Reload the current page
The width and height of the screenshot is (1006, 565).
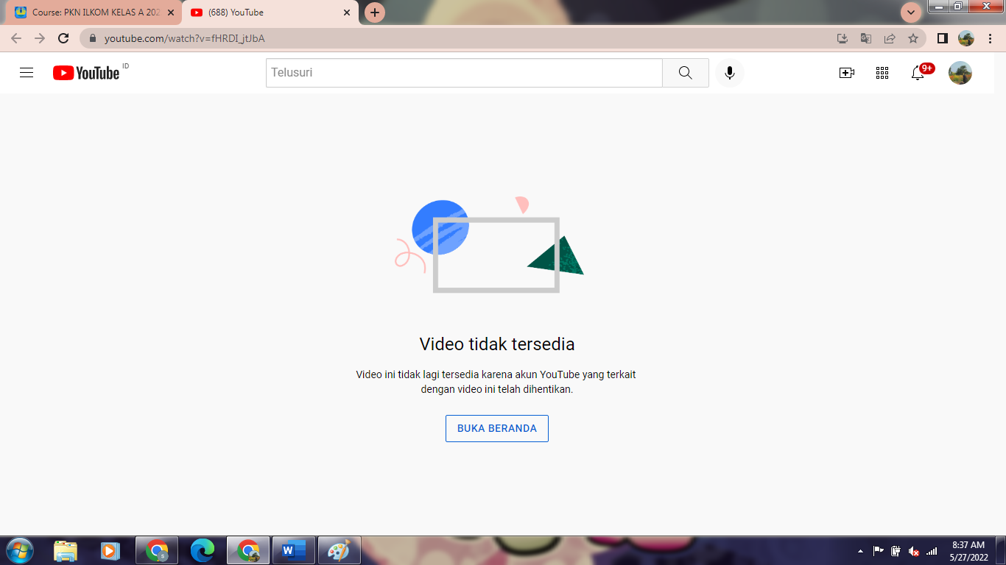click(63, 38)
